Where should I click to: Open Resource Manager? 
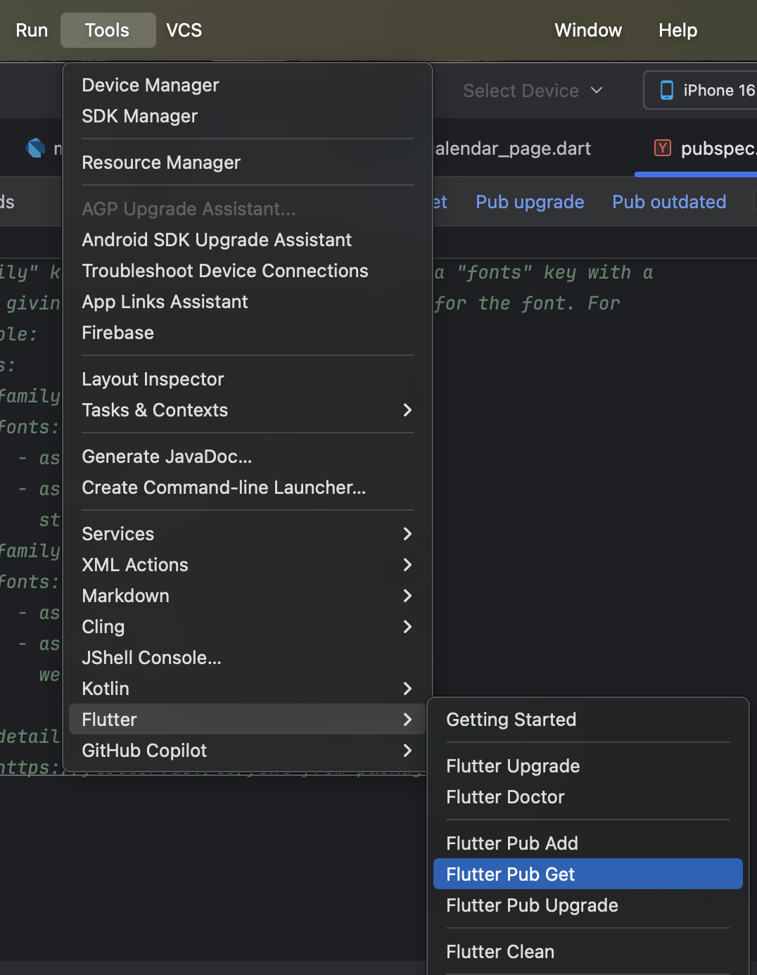(248, 162)
